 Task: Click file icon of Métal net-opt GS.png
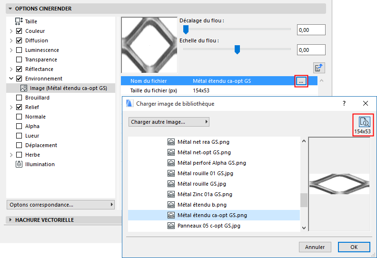[x=171, y=152]
